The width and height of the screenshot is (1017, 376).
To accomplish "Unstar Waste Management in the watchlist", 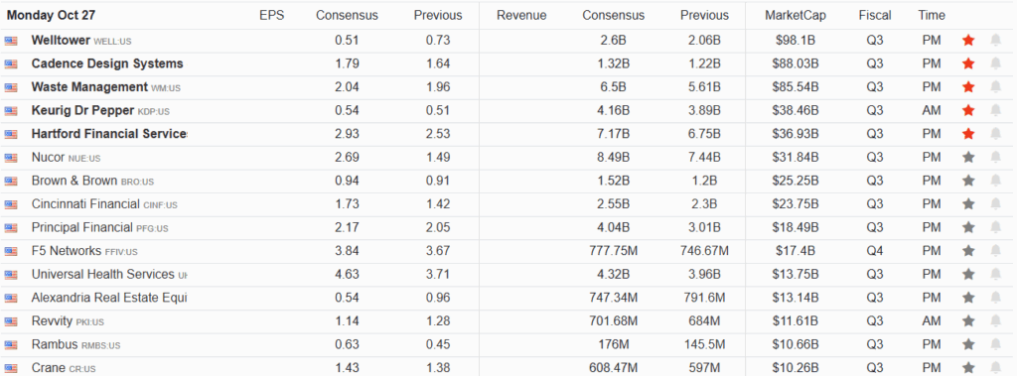I will [968, 87].
